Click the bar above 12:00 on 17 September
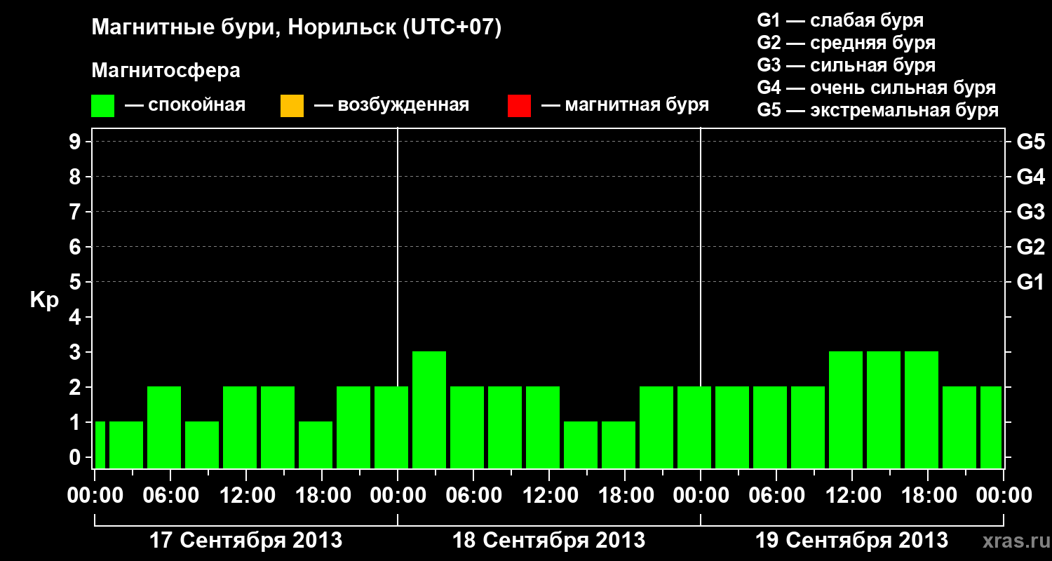This screenshot has height=561, width=1052. [x=240, y=427]
